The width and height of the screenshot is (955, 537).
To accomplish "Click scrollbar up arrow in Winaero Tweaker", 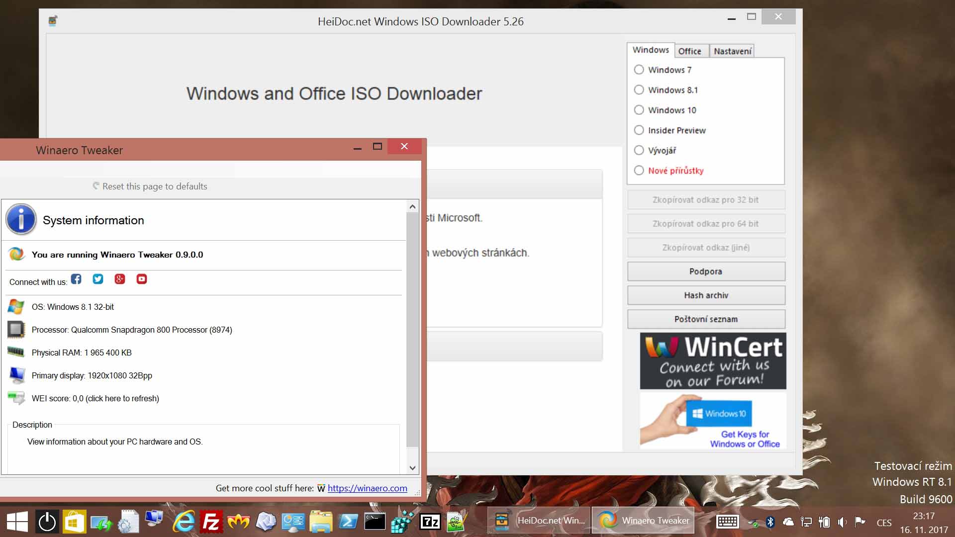I will tap(412, 206).
